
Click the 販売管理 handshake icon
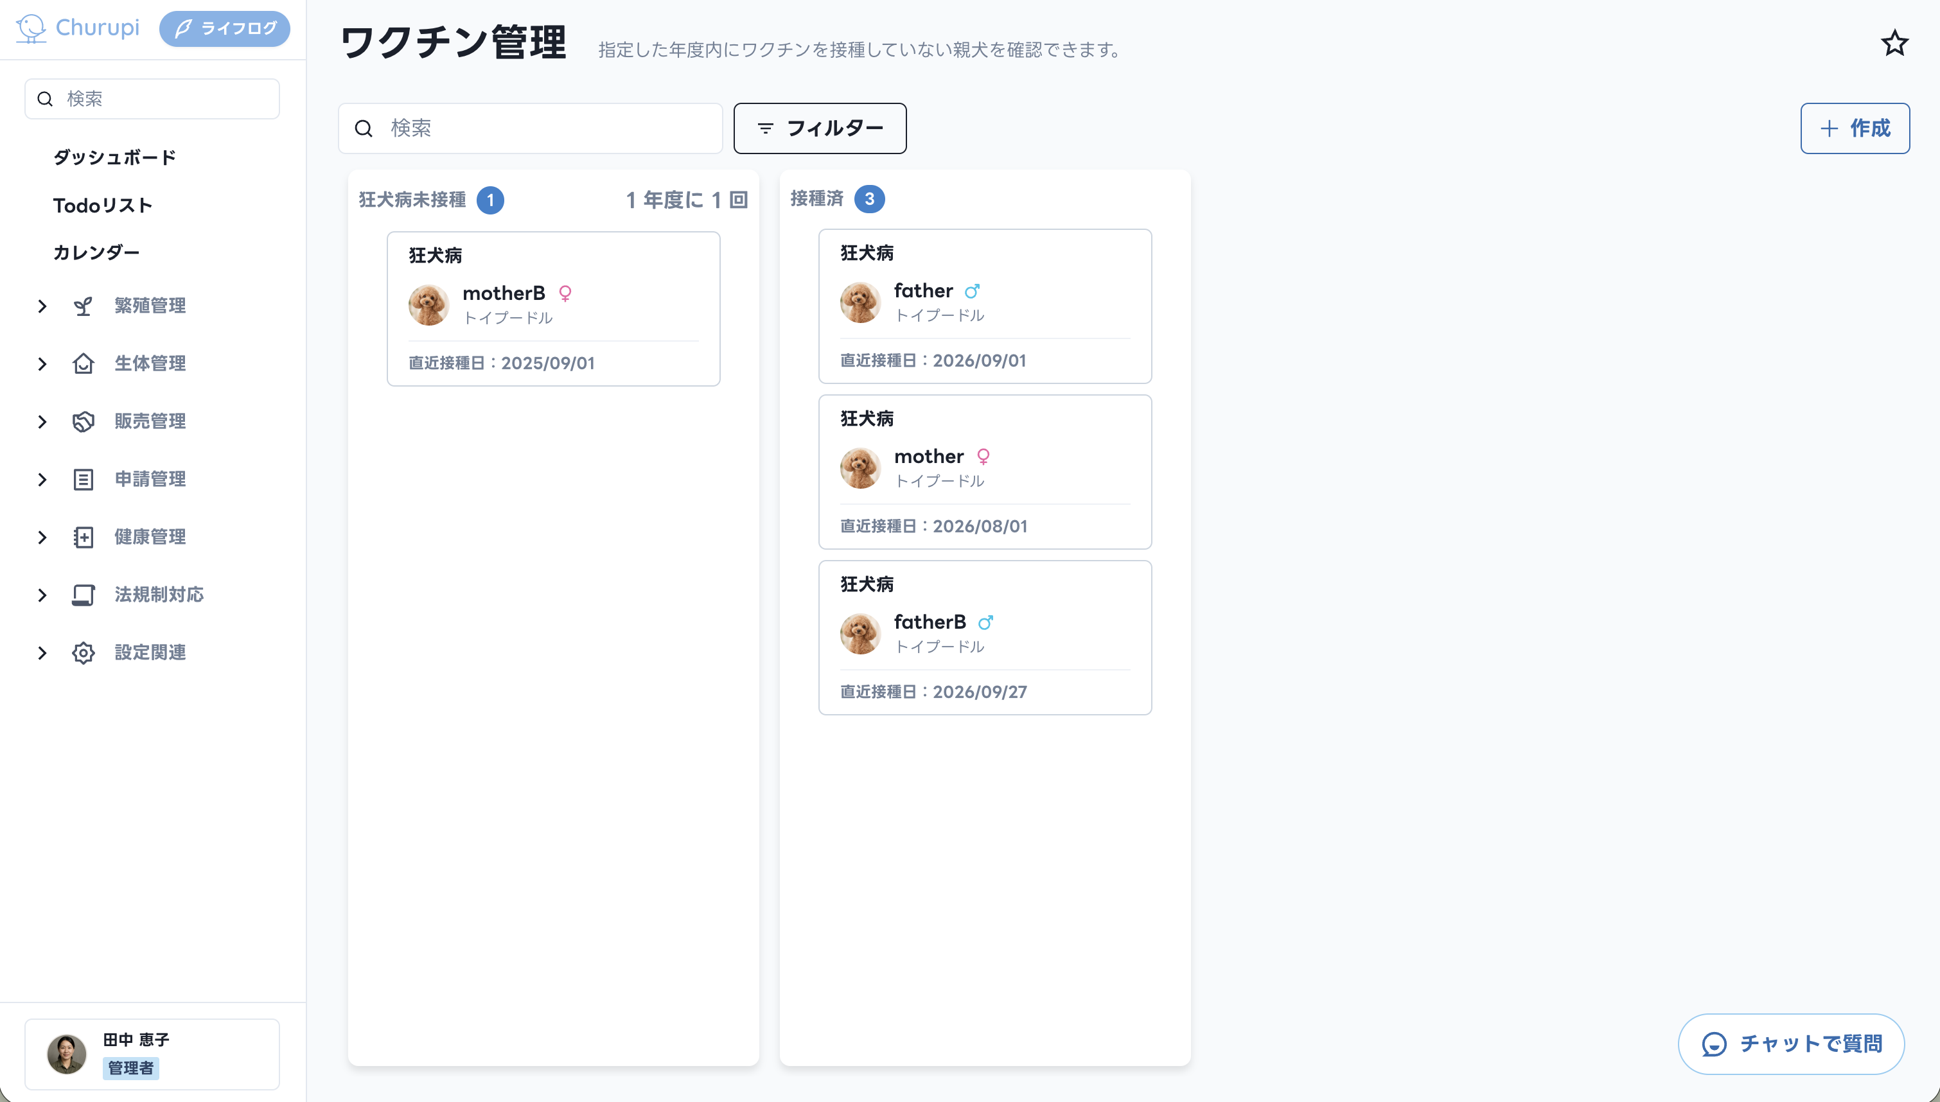click(84, 421)
